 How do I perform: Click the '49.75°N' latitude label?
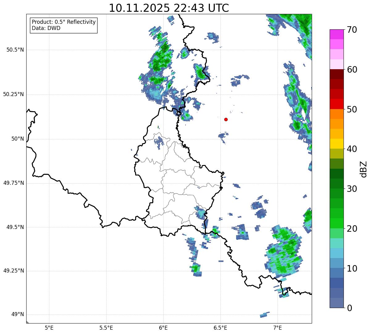[13, 183]
